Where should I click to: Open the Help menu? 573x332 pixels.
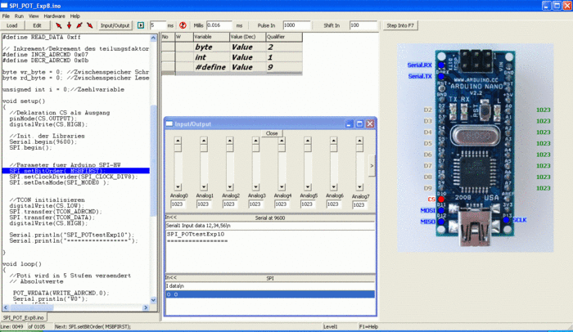click(x=75, y=16)
